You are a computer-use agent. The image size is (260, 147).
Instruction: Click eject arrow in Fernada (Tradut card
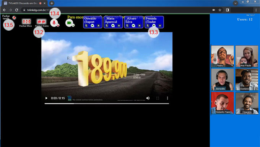tap(160, 26)
